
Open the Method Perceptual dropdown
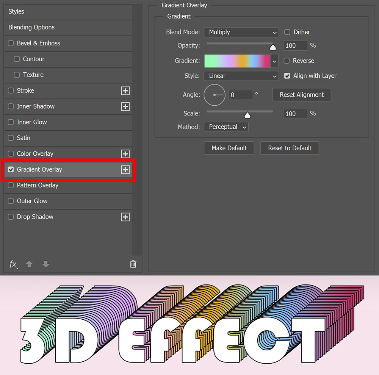[x=226, y=127]
